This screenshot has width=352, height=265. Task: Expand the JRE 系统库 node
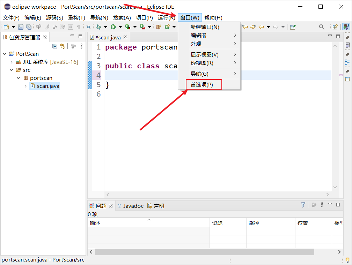click(12, 62)
